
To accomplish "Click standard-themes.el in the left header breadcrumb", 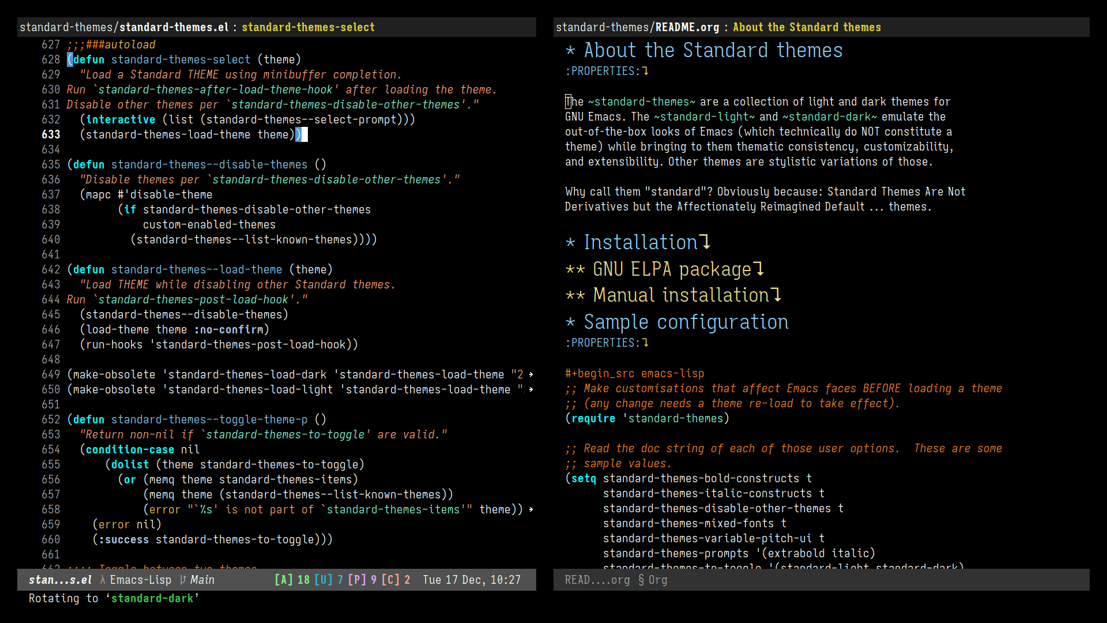I will pos(174,27).
